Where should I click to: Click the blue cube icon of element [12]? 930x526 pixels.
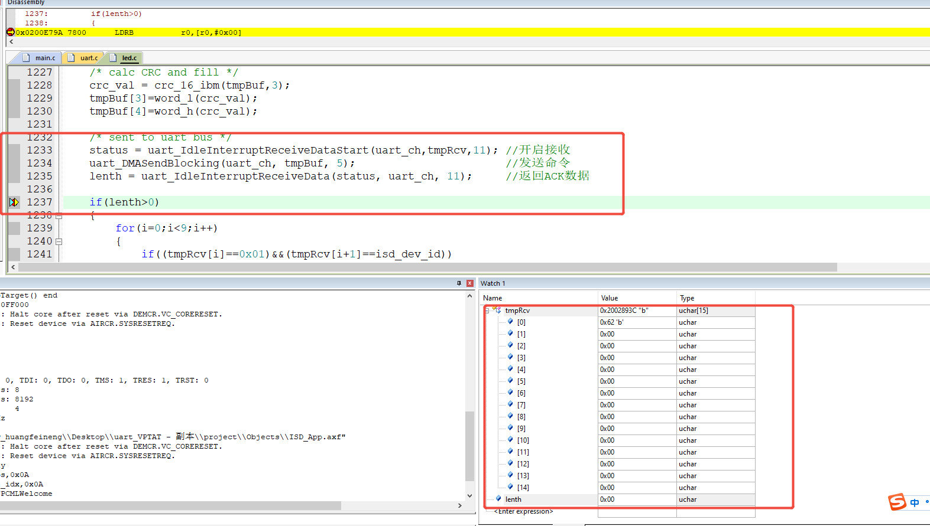[x=510, y=463]
